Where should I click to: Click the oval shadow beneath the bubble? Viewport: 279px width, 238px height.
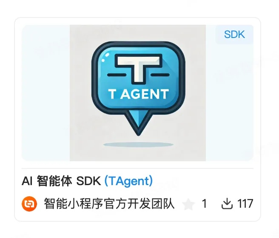[x=138, y=145]
